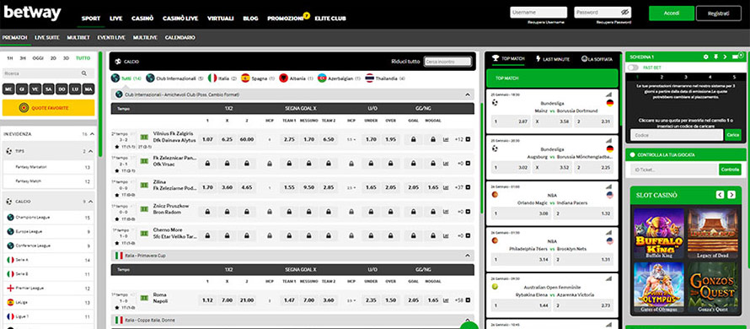Open the Schedina bookings counter icon

[x=737, y=57]
